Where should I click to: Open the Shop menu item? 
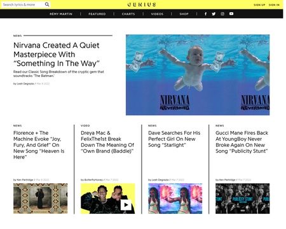(184, 14)
